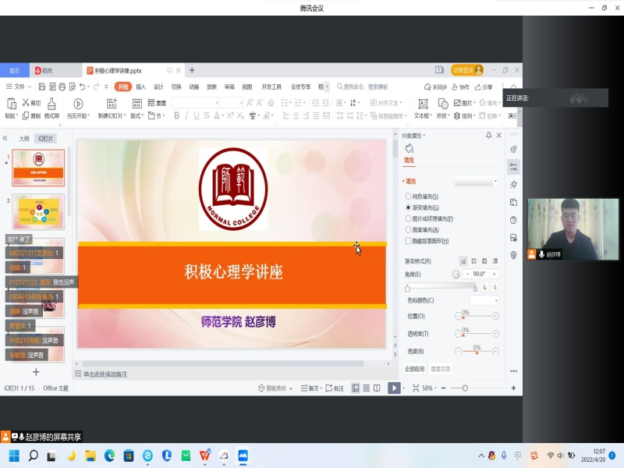Start slideshow from the current slide (当页开始)

click(78, 108)
